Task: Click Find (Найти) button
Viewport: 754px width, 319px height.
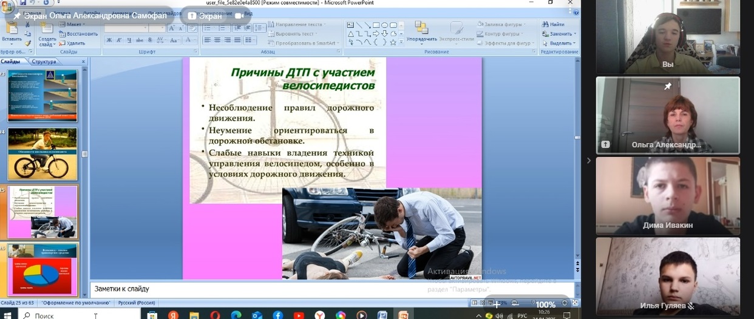Action: click(553, 24)
